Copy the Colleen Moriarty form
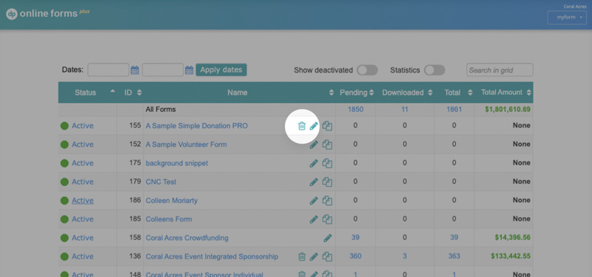The image size is (592, 277). 327,200
